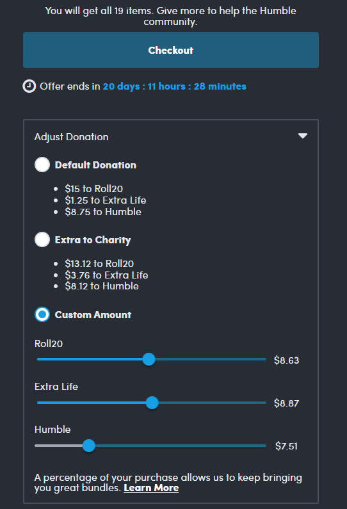Image resolution: width=347 pixels, height=509 pixels.
Task: Open the Learn More link
Action: tap(151, 488)
